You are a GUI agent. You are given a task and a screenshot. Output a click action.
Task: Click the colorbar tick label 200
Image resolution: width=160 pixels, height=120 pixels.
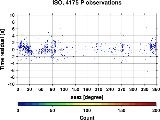(156, 110)
